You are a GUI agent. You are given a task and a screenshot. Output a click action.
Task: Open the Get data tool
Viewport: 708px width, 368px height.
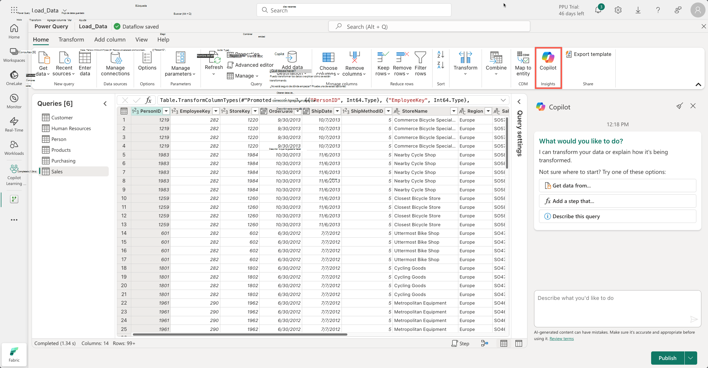pos(43,64)
